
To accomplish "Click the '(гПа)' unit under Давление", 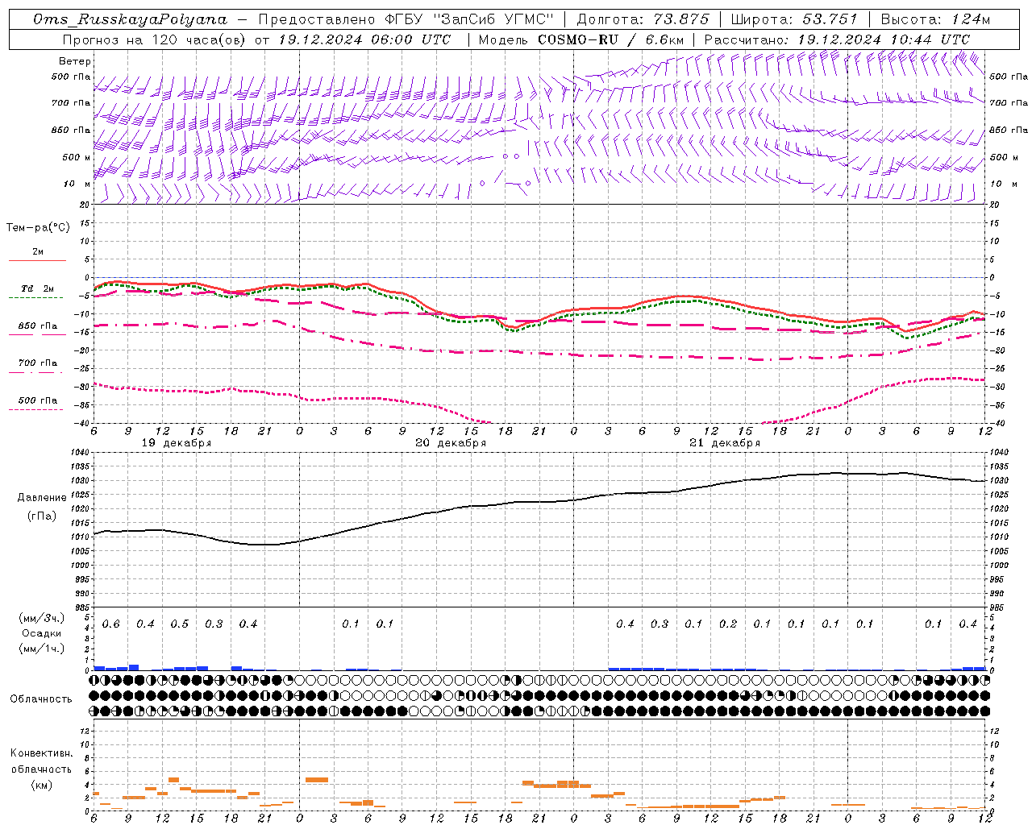I will coord(40,516).
